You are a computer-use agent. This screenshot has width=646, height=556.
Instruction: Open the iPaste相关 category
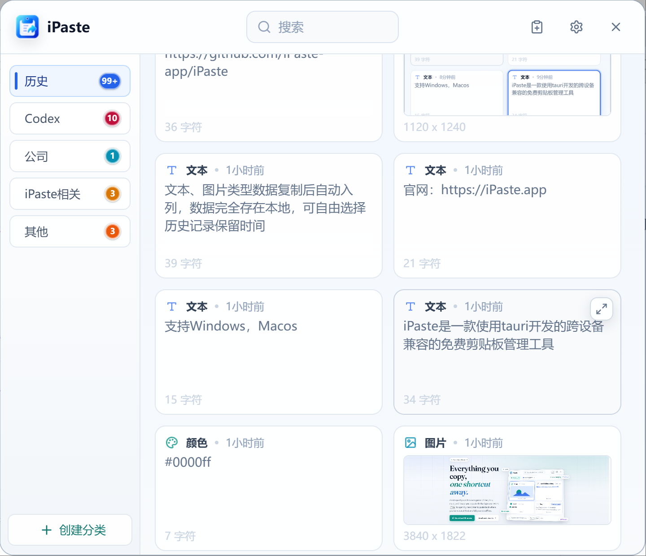pos(70,194)
